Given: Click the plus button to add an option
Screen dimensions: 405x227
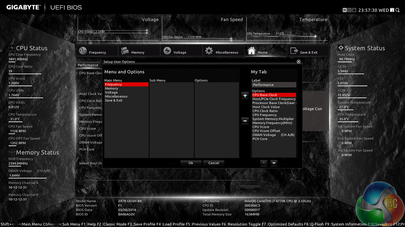Looking at the screenshot, I should click(245, 95).
